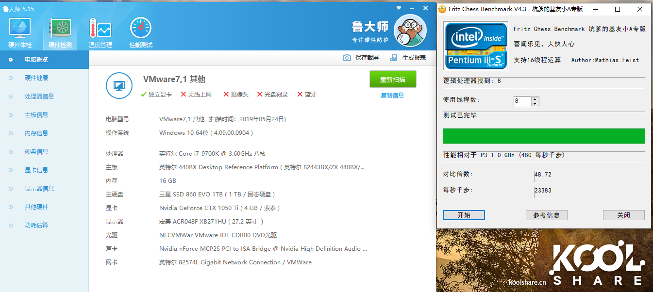653x292 pixels.
Task: Click the green benchmark progress bar
Action: coord(544,136)
